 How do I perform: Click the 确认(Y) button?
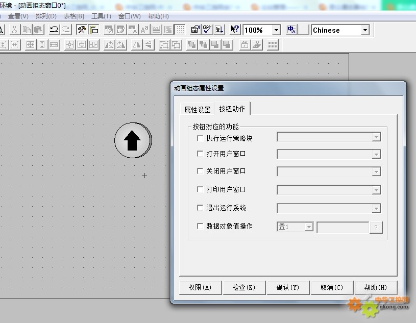pyautogui.click(x=288, y=287)
